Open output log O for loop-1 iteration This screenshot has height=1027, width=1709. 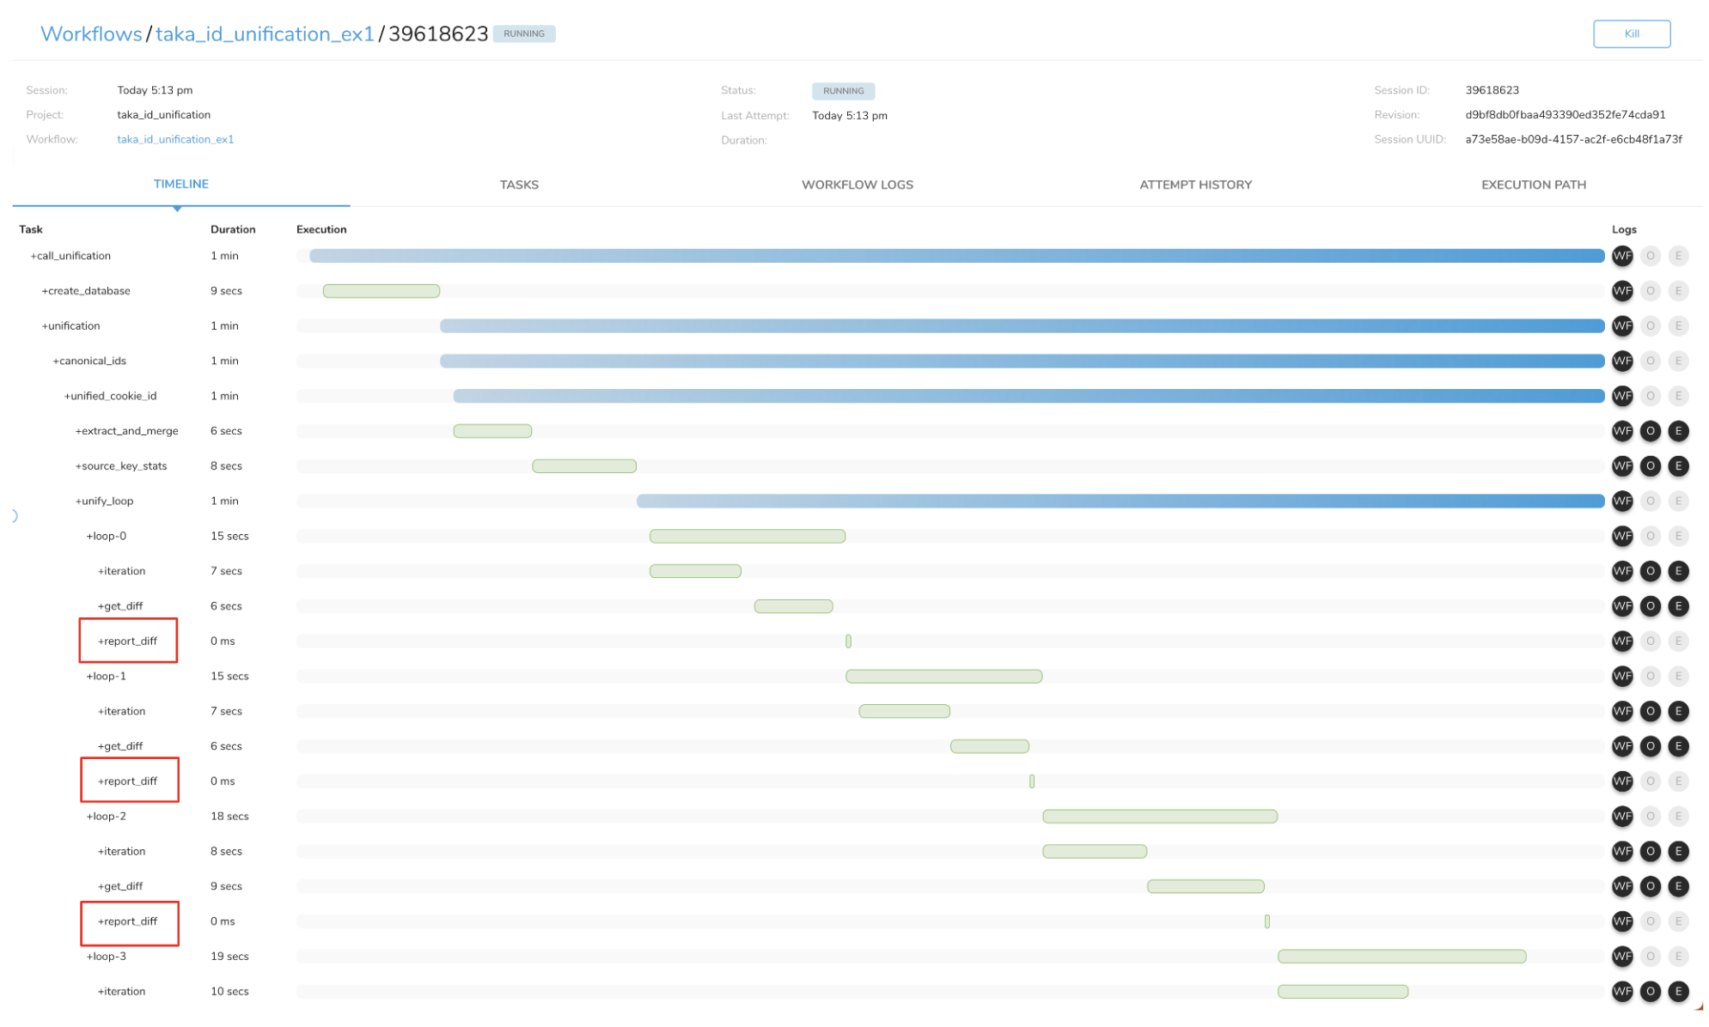click(x=1650, y=711)
